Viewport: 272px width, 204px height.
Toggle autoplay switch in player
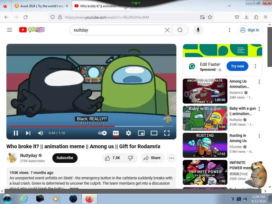pos(102,133)
